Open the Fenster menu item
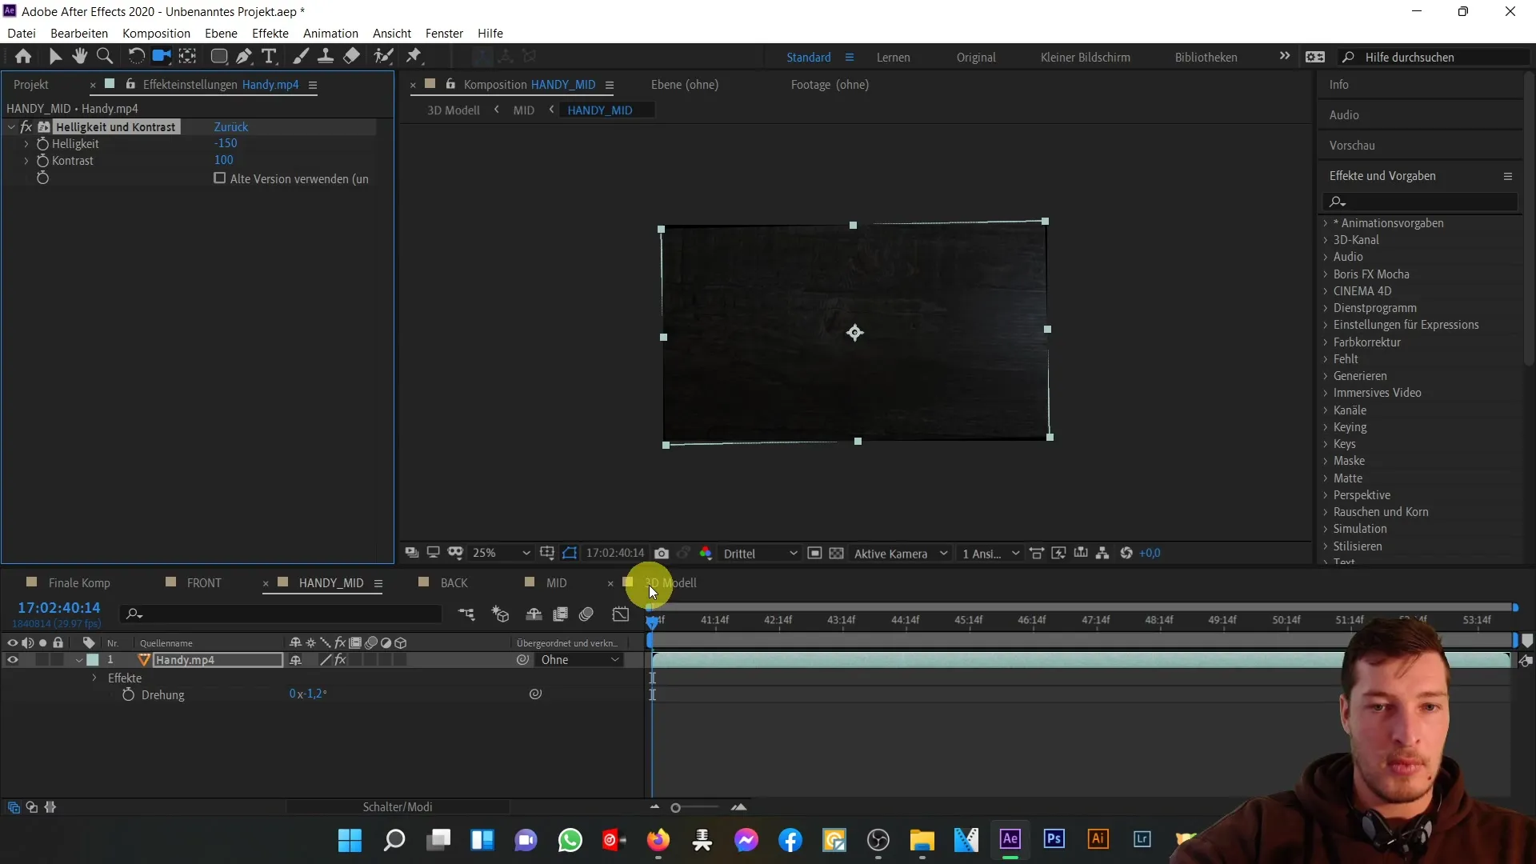The height and width of the screenshot is (864, 1536). [444, 33]
